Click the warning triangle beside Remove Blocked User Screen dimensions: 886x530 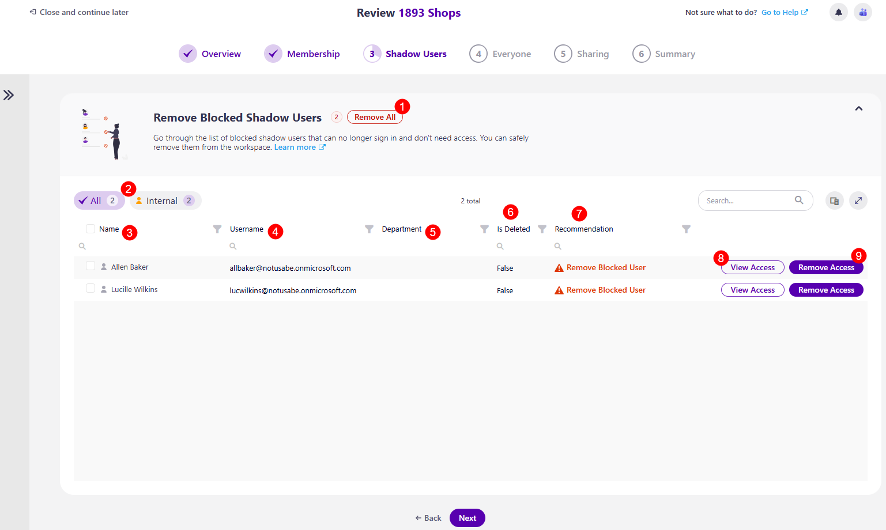tap(559, 267)
